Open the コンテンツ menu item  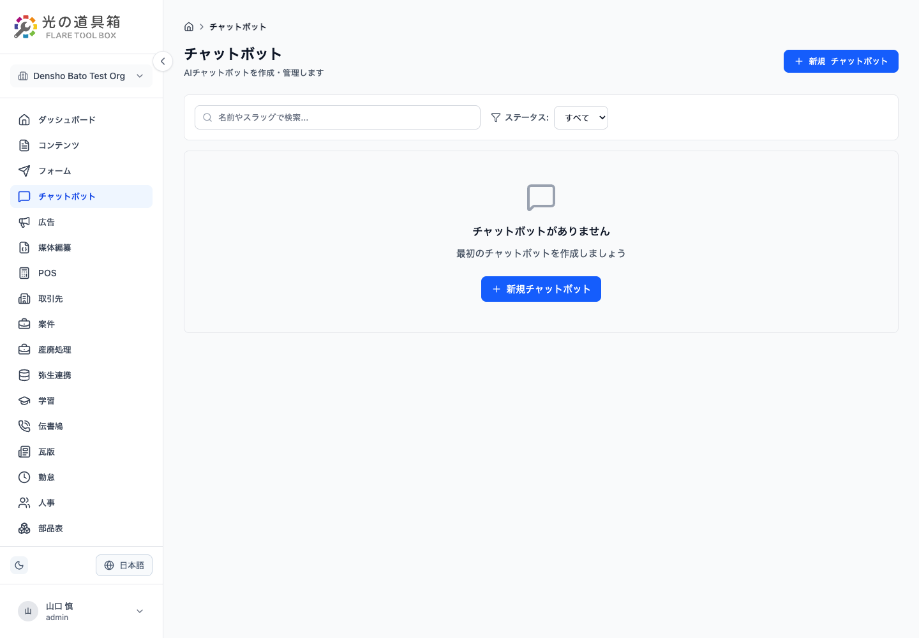pos(81,145)
